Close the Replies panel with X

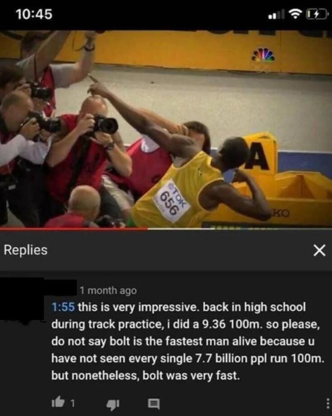click(x=319, y=250)
